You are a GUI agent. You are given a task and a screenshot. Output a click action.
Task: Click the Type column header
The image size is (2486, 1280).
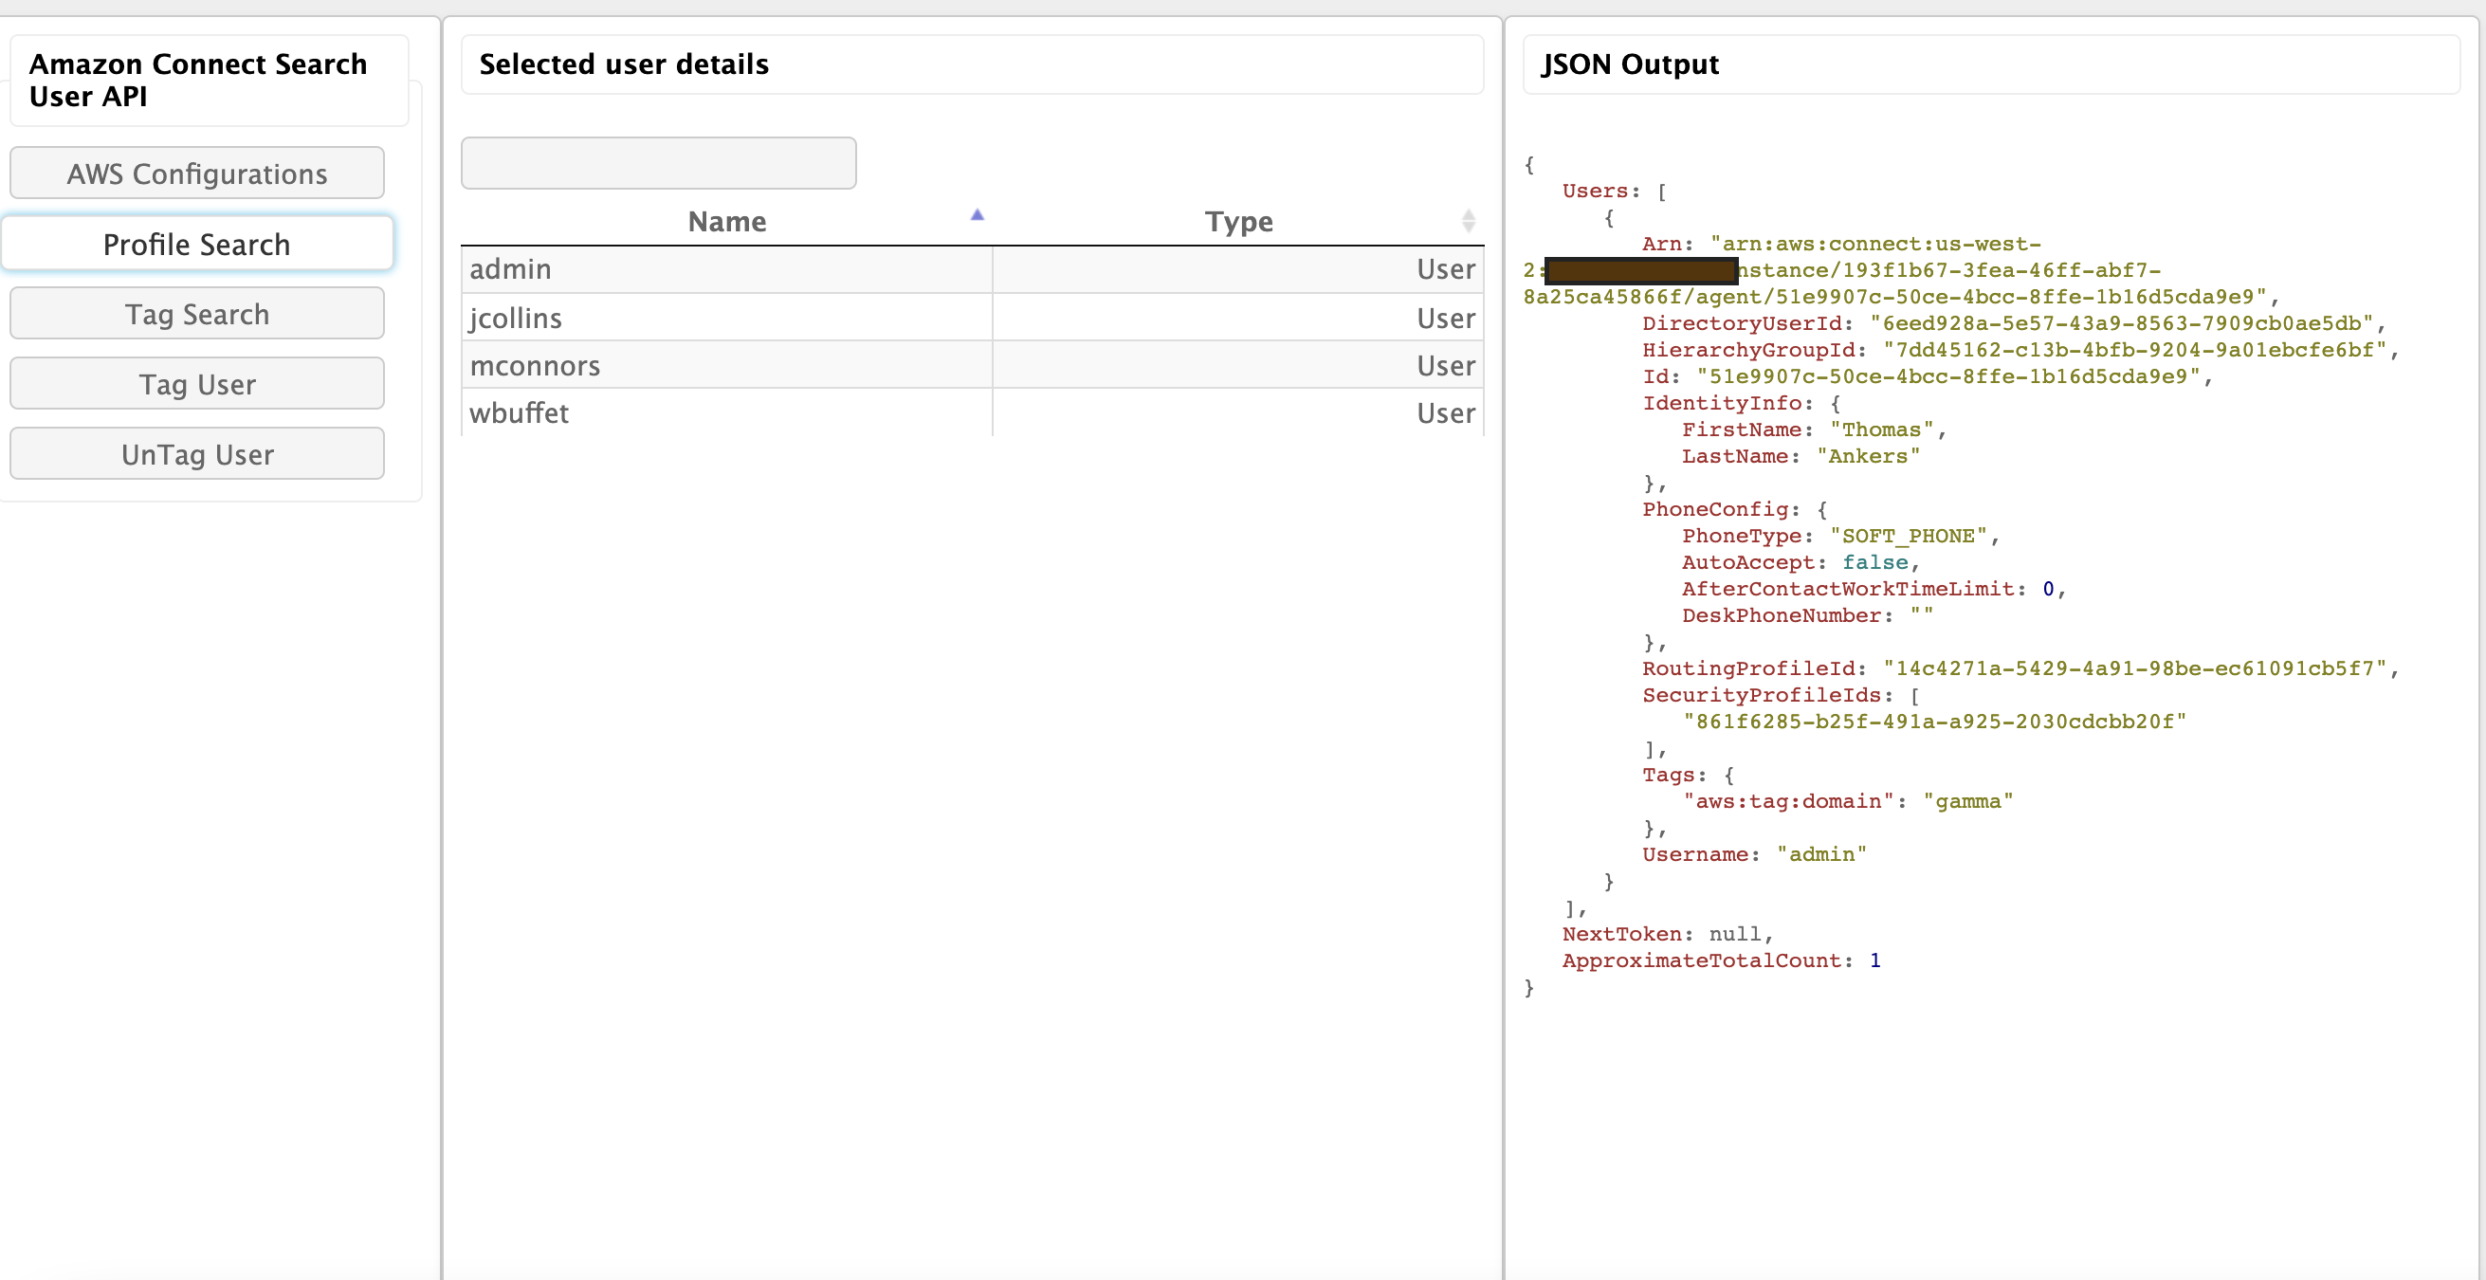coord(1238,221)
